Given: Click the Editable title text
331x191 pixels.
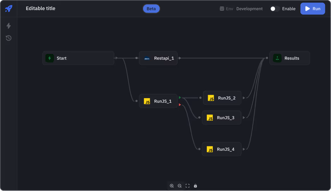Looking at the screenshot, I should (40, 8).
